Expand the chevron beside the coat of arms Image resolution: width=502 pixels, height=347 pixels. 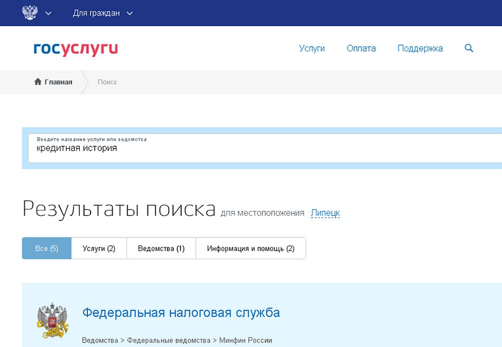pos(48,14)
